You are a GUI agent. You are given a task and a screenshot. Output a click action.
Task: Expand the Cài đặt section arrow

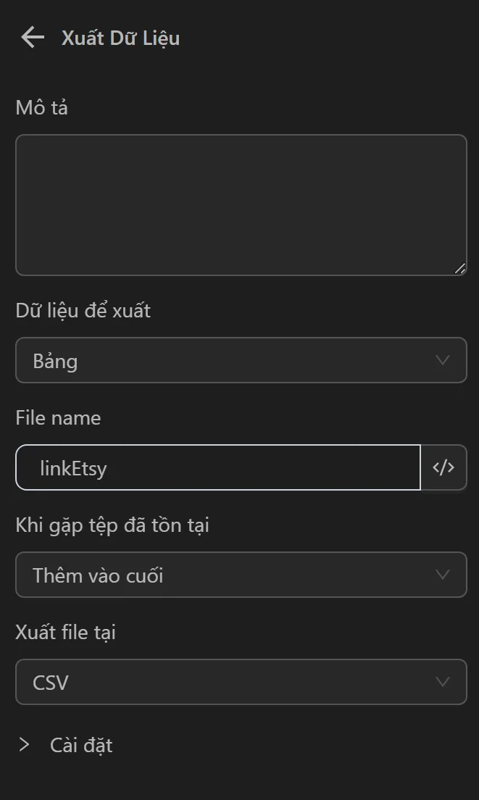click(25, 745)
